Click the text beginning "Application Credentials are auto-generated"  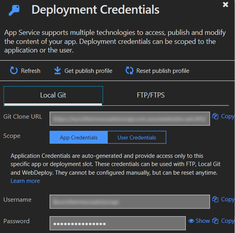pos(116,164)
